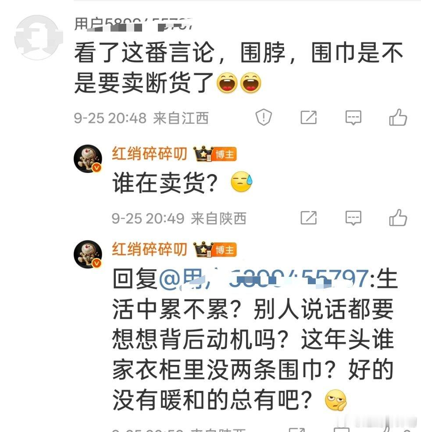The height and width of the screenshot is (432, 421).
Task: Reply to the '谁在卖货?' comment
Action: click(353, 218)
